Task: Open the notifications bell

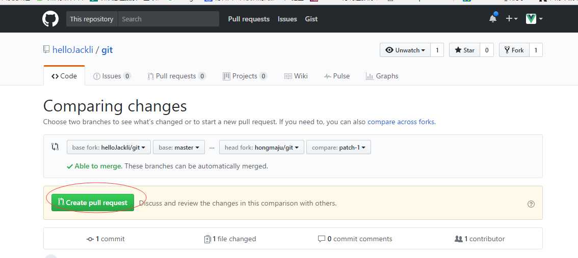Action: pyautogui.click(x=492, y=19)
